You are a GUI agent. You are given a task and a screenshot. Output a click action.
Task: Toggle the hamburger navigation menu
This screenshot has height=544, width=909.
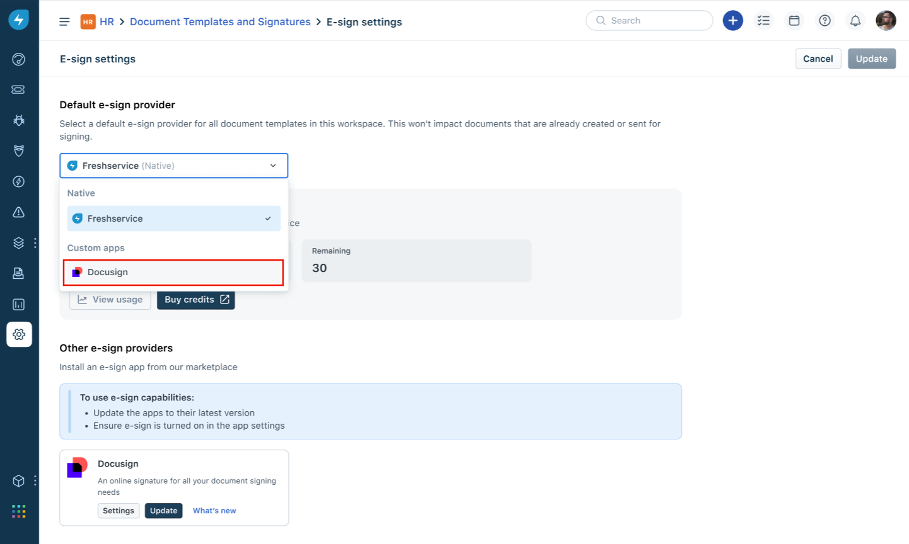64,21
